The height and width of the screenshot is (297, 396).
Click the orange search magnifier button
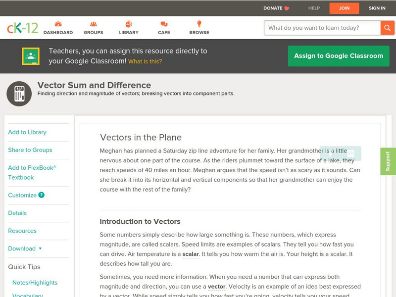click(387, 28)
